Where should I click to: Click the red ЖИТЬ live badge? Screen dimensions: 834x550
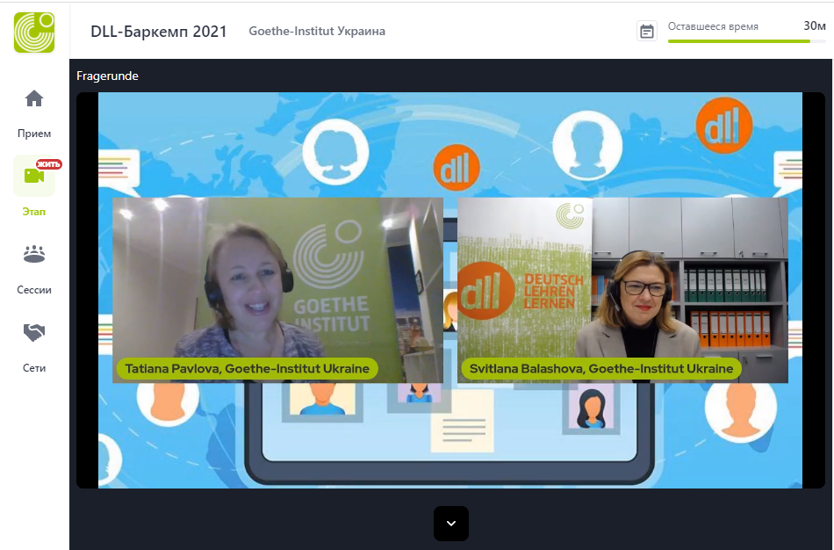click(49, 164)
